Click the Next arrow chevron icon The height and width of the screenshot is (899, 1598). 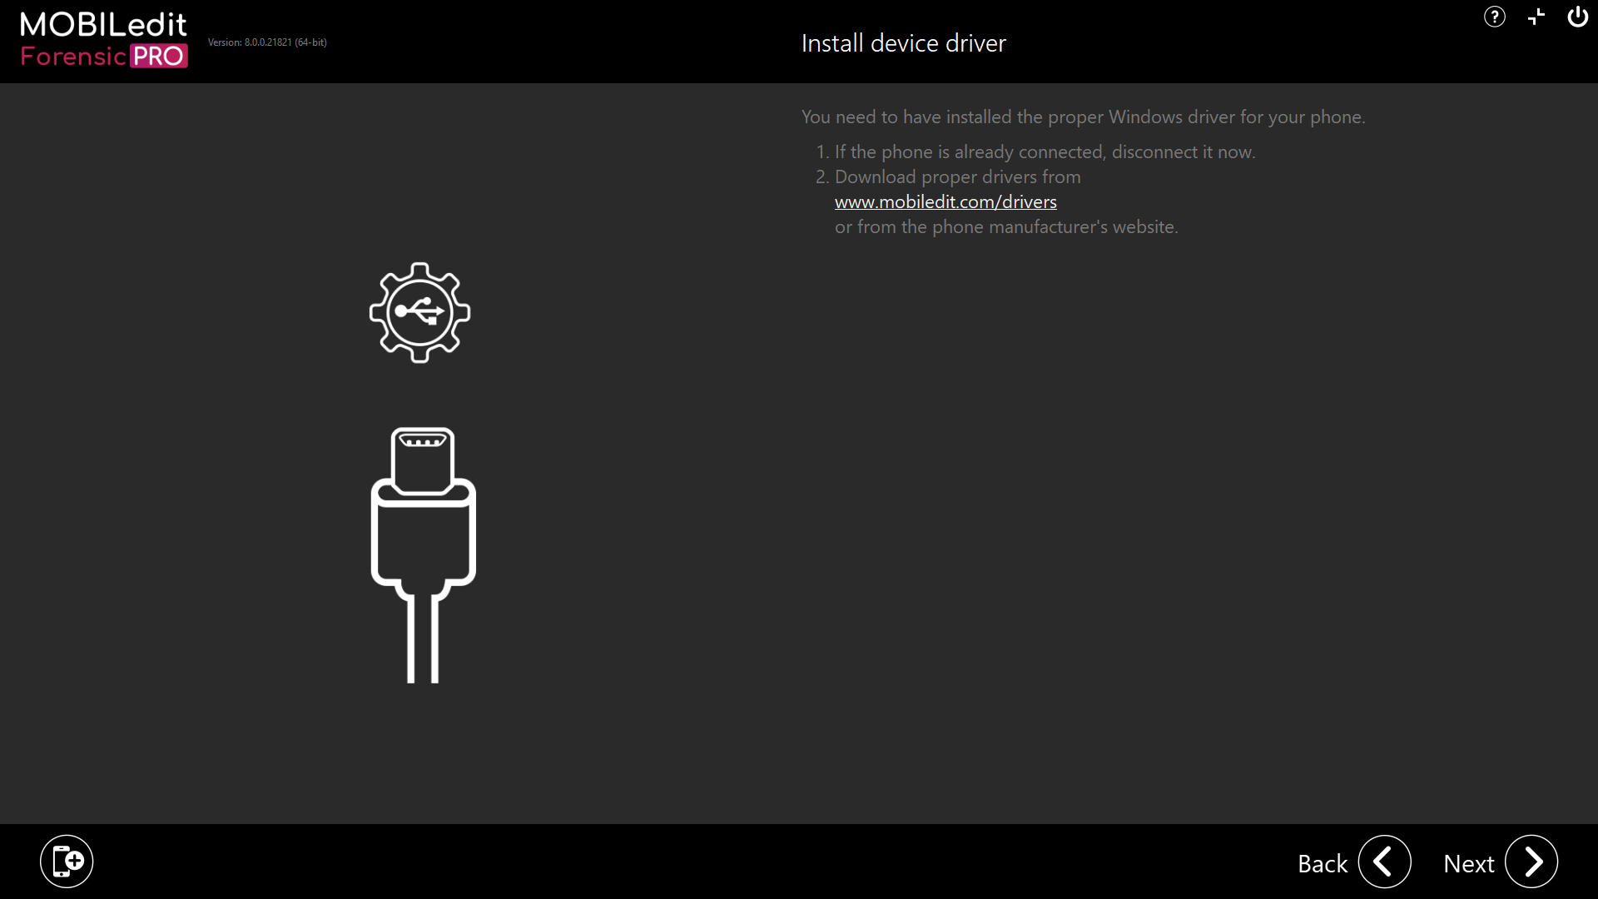(1531, 862)
